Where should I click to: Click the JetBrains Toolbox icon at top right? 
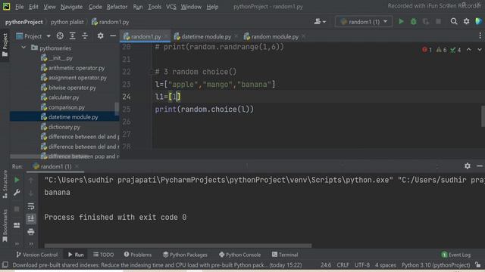(x=478, y=21)
